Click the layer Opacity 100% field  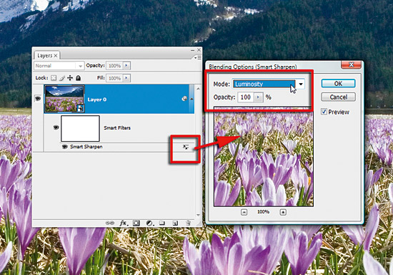(115, 66)
